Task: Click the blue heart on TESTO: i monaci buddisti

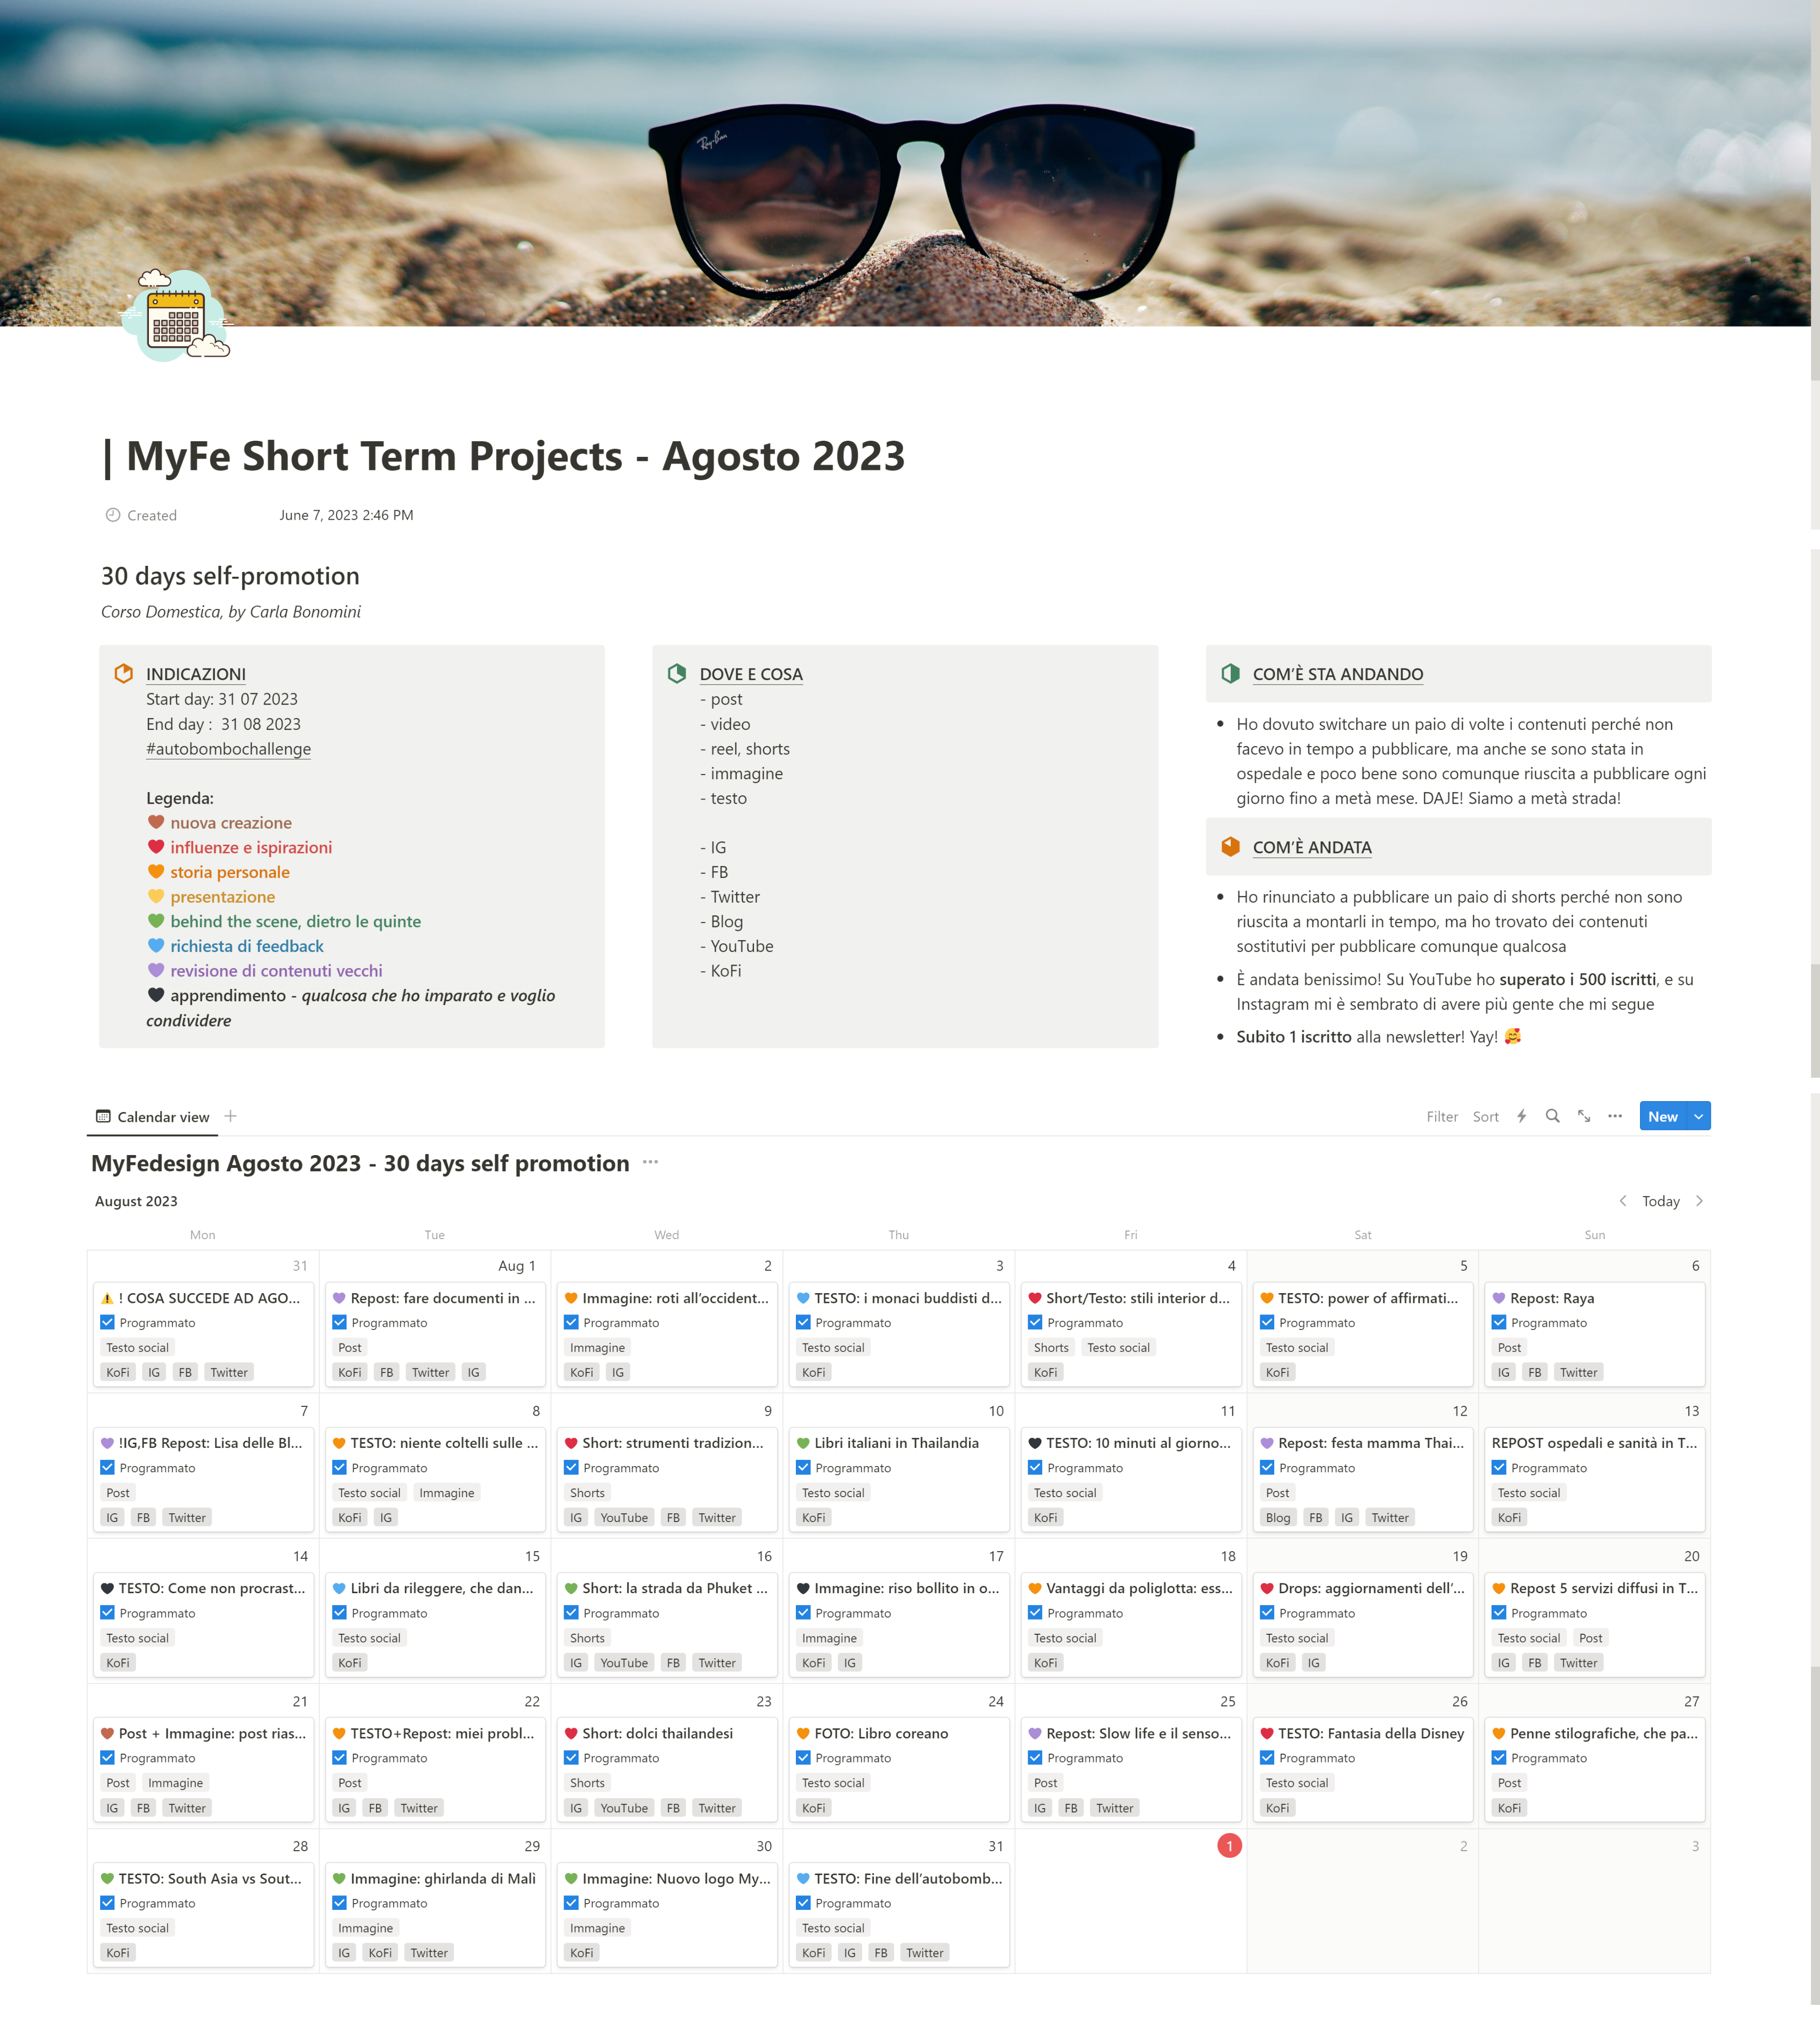Action: pos(803,1298)
